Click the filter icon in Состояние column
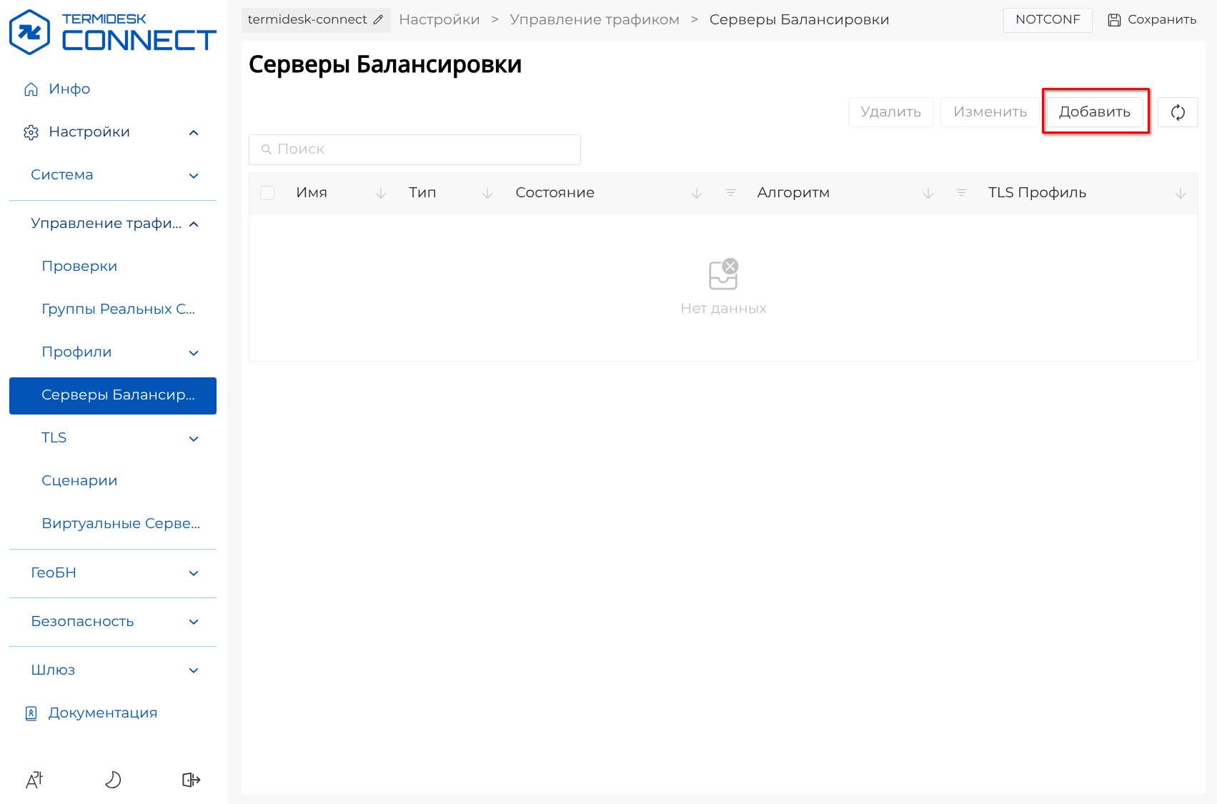Viewport: 1217px width, 804px height. [730, 193]
